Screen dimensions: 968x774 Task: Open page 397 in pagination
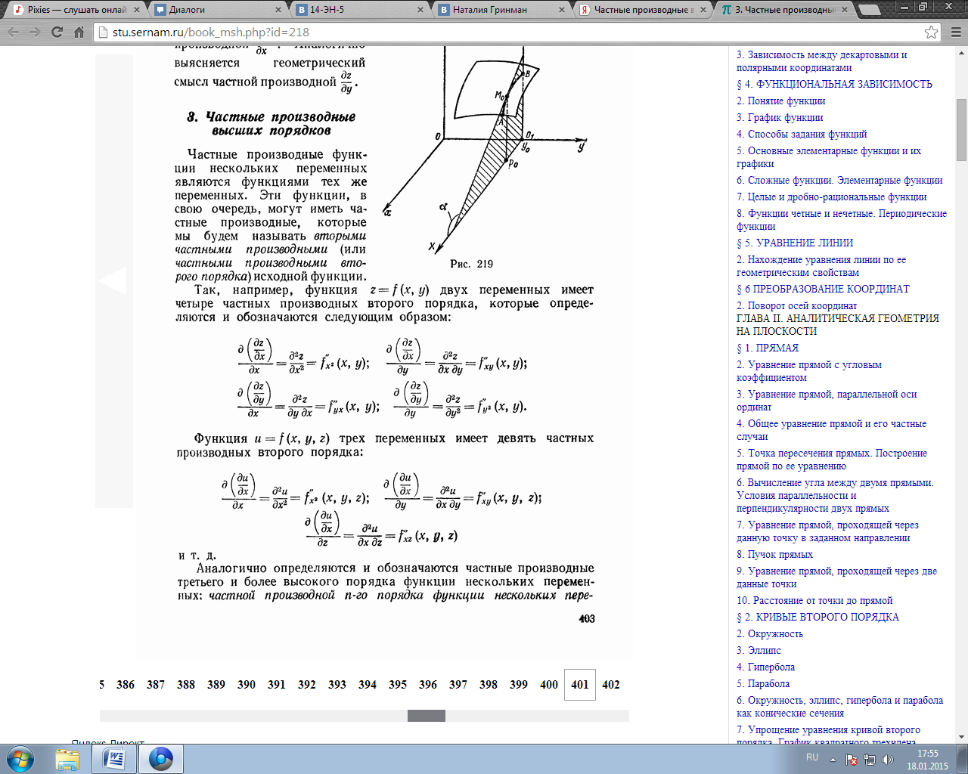click(x=458, y=685)
